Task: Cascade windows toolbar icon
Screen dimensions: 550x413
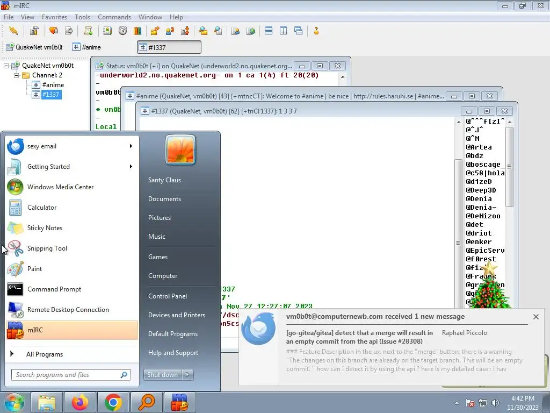Action: coord(299,31)
